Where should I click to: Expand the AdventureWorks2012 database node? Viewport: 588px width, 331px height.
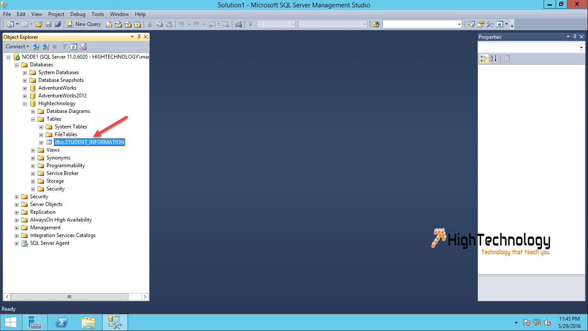25,96
